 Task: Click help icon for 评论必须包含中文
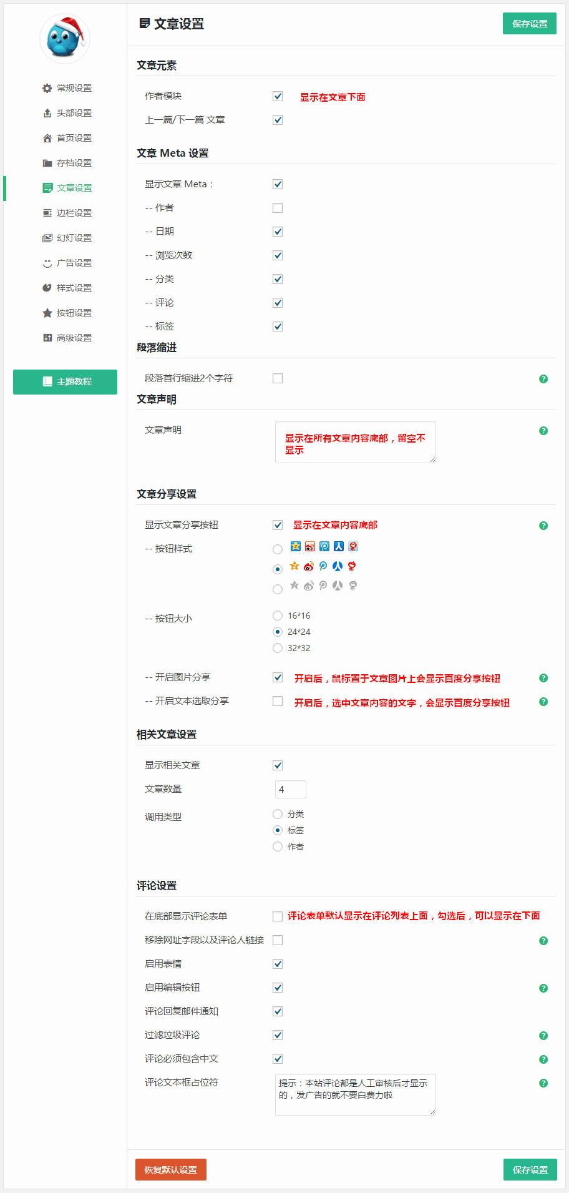[x=543, y=1059]
